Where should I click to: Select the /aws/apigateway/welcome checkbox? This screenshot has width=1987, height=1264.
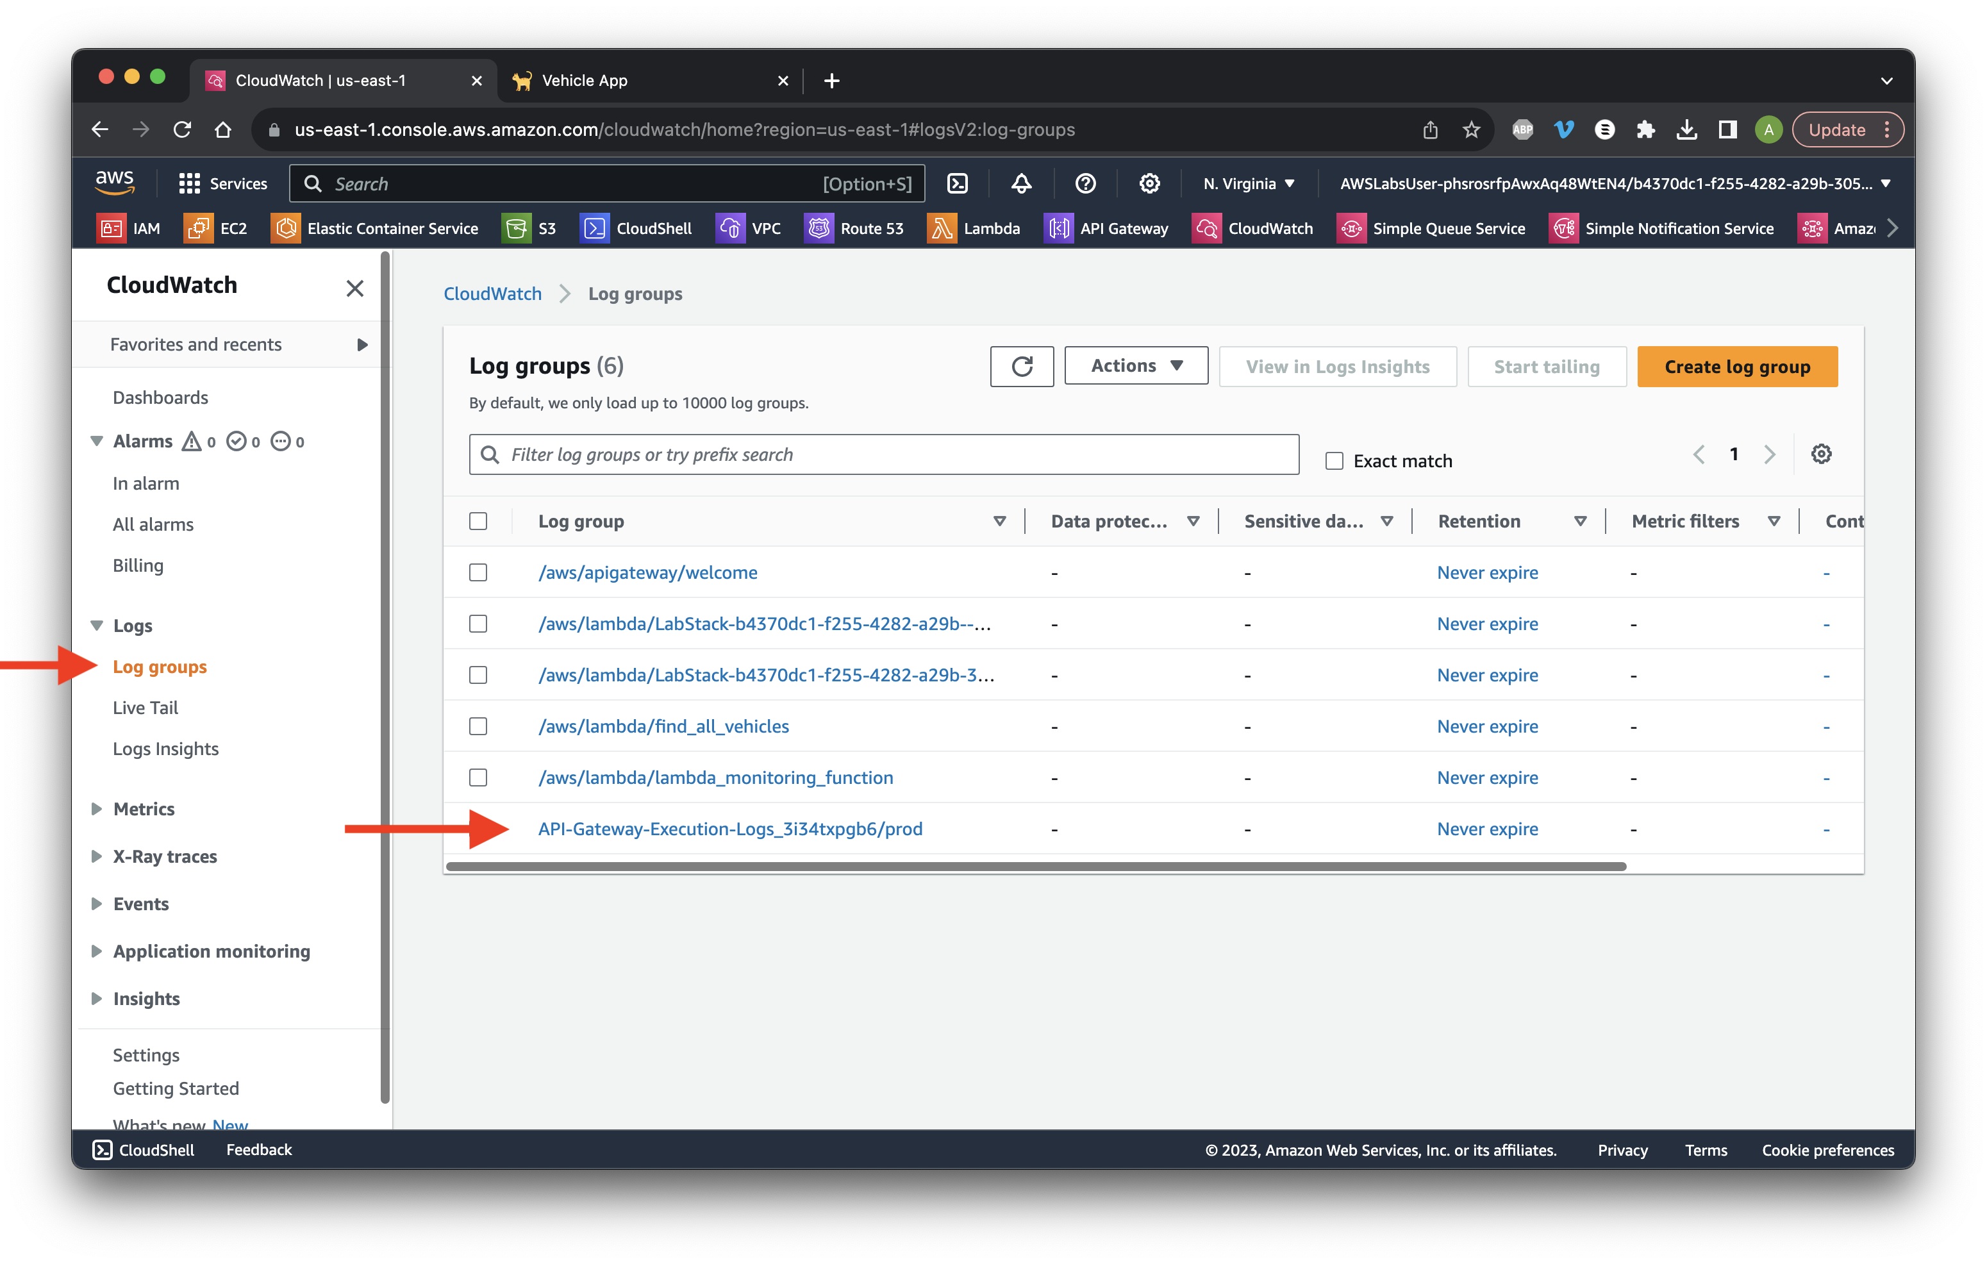(478, 572)
